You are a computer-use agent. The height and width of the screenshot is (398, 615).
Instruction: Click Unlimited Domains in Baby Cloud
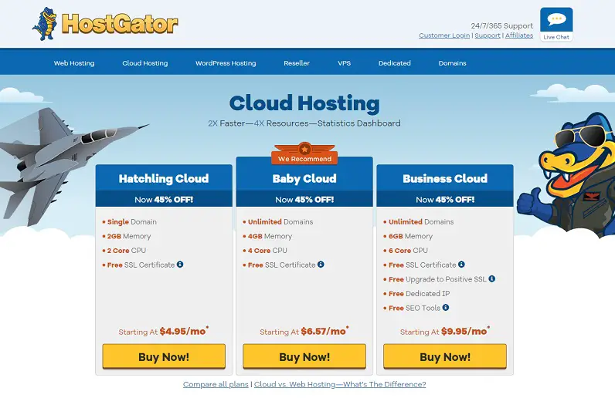[x=280, y=221]
